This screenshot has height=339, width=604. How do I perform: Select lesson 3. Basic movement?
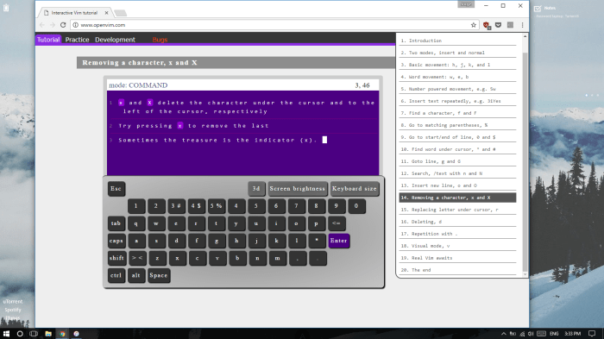[457, 65]
